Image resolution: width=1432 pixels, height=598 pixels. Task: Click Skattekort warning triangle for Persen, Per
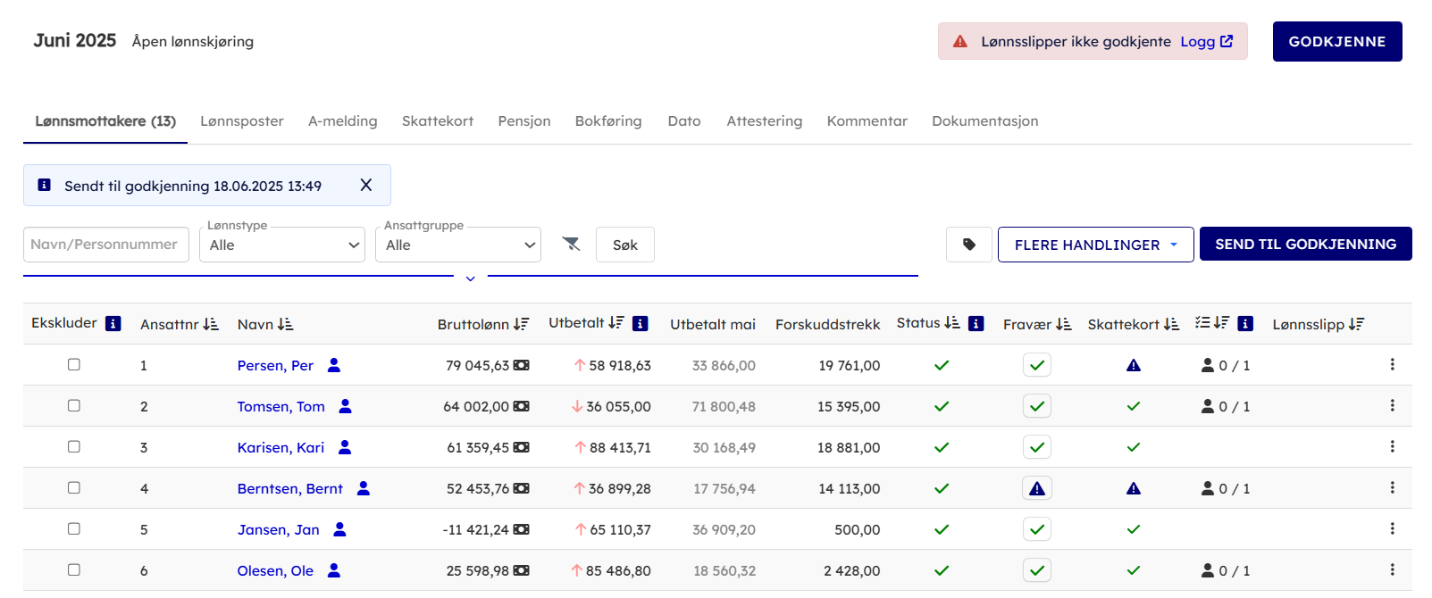point(1133,365)
